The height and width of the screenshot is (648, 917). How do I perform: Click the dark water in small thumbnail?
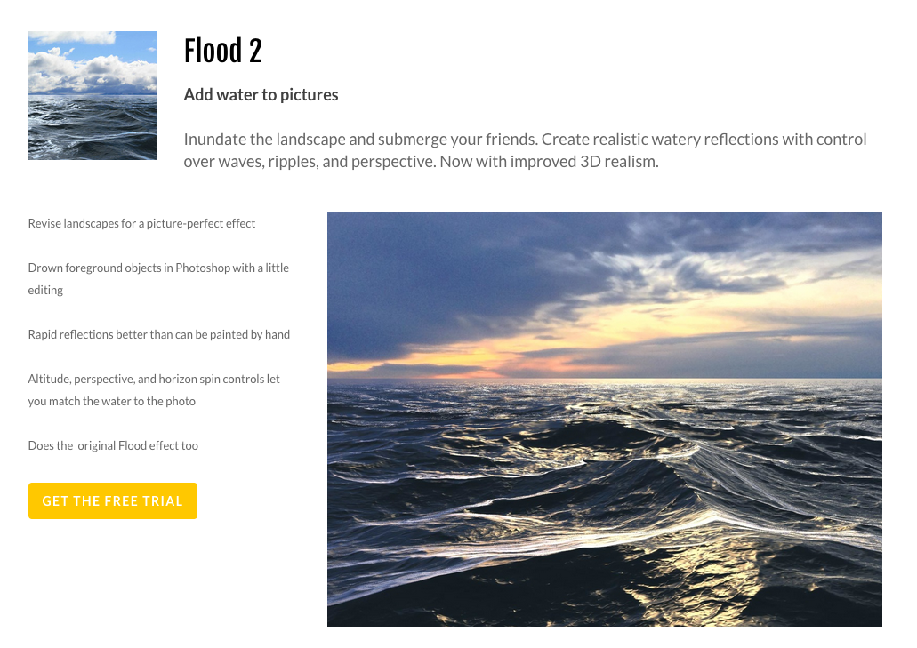93,127
